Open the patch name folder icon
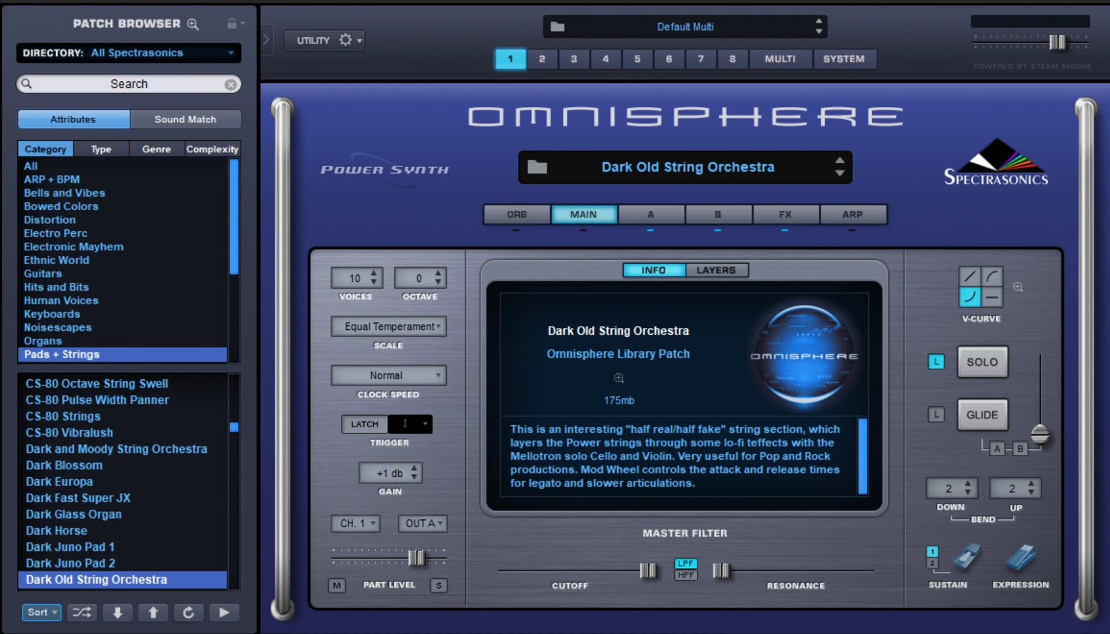Viewport: 1110px width, 634px height. [x=537, y=167]
